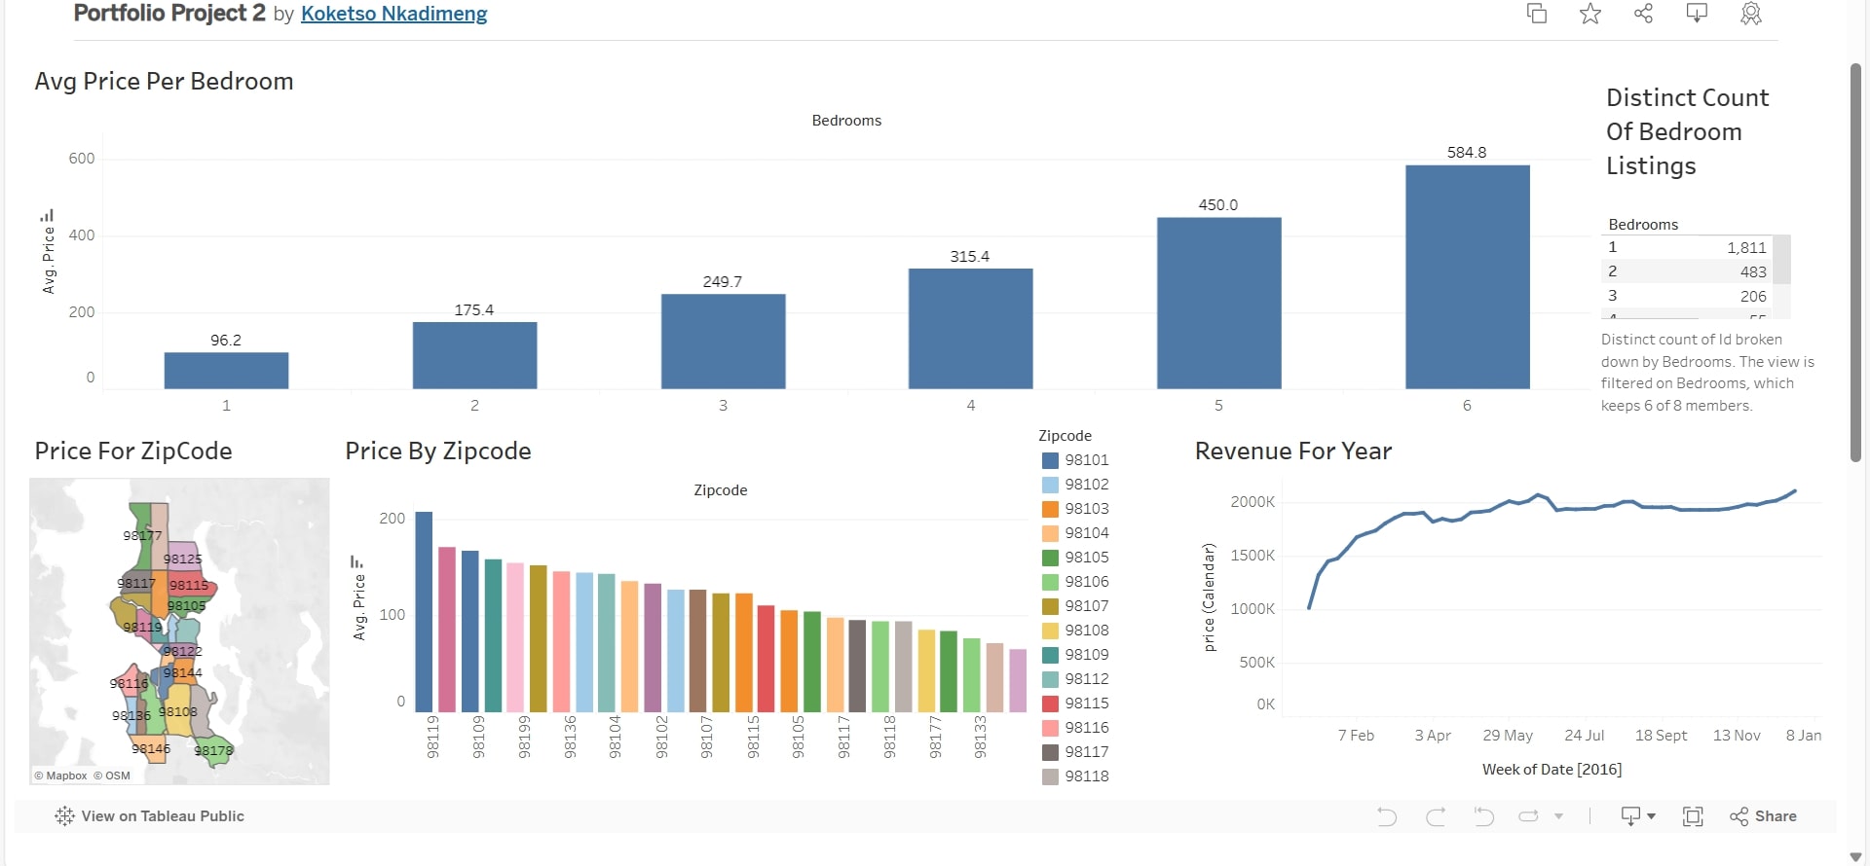This screenshot has width=1870, height=866.
Task: Click the sort icon on Avg. Price axis
Action: coord(47,216)
